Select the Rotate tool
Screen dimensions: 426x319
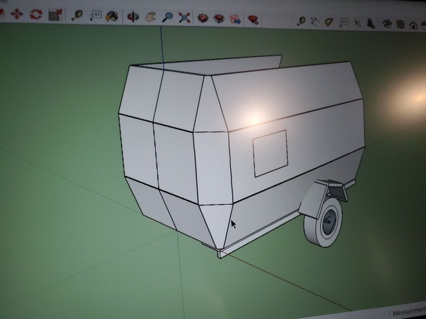[x=36, y=14]
